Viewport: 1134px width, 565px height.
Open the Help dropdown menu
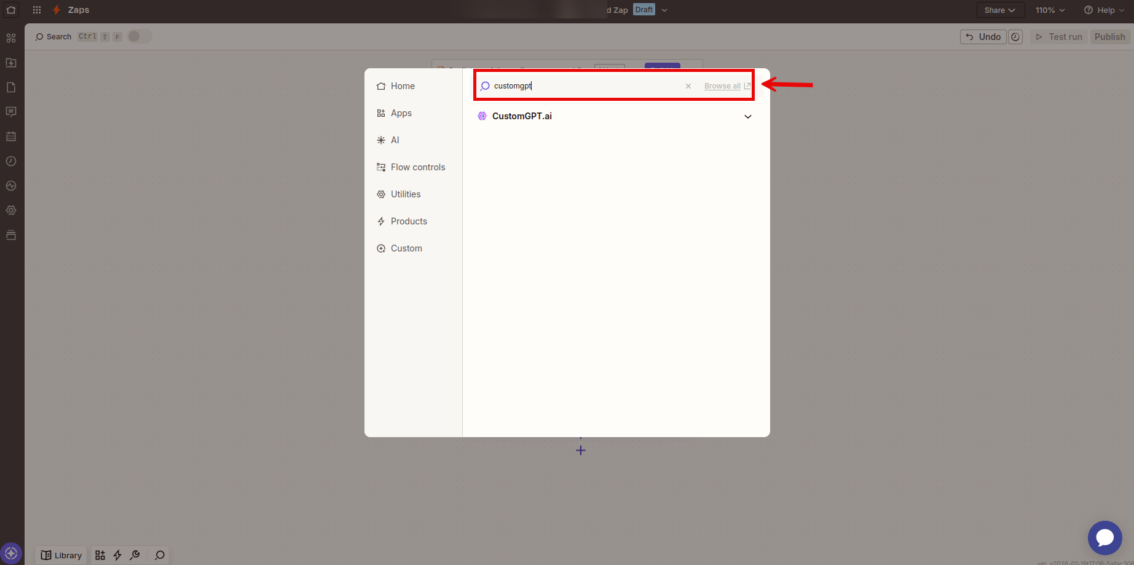(x=1104, y=10)
